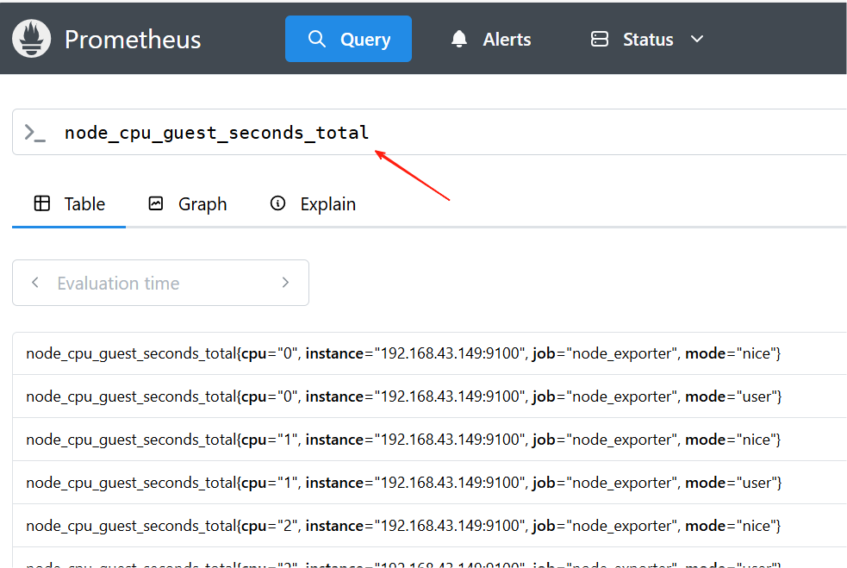Step evaluation time forward with right chevron
This screenshot has height=568, width=847.
[286, 282]
